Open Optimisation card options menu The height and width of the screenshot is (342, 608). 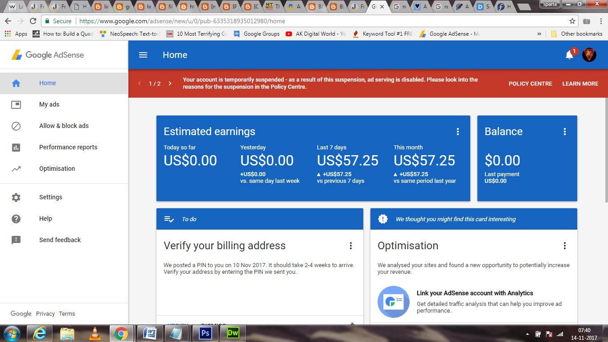[x=564, y=246]
